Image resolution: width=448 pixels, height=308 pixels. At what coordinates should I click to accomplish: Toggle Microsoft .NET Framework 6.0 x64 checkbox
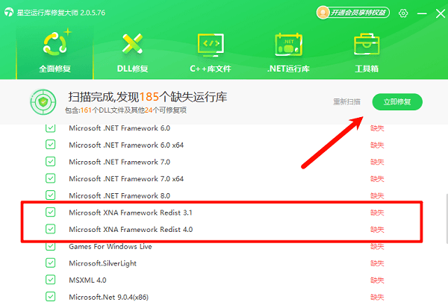click(51, 145)
